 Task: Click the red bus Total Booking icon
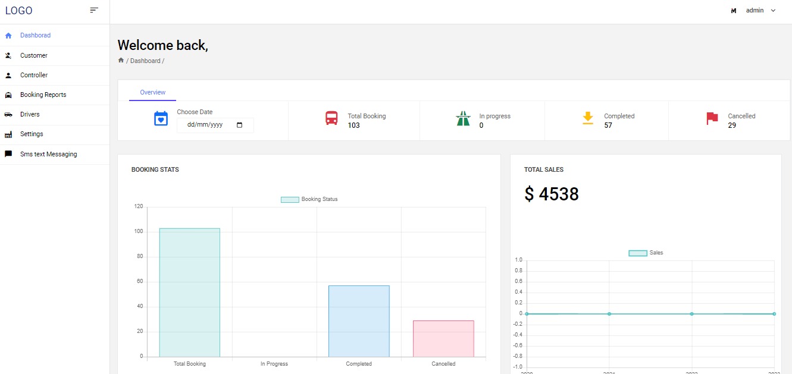(331, 118)
